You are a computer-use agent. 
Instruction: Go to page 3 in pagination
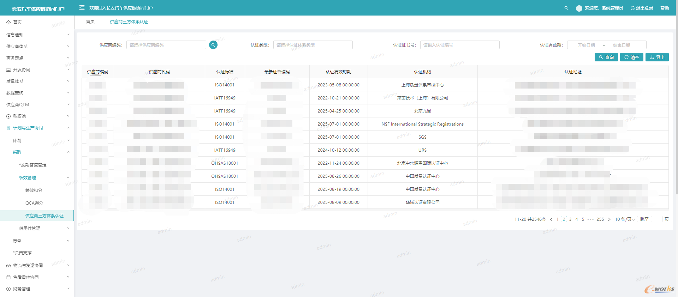(x=570, y=219)
